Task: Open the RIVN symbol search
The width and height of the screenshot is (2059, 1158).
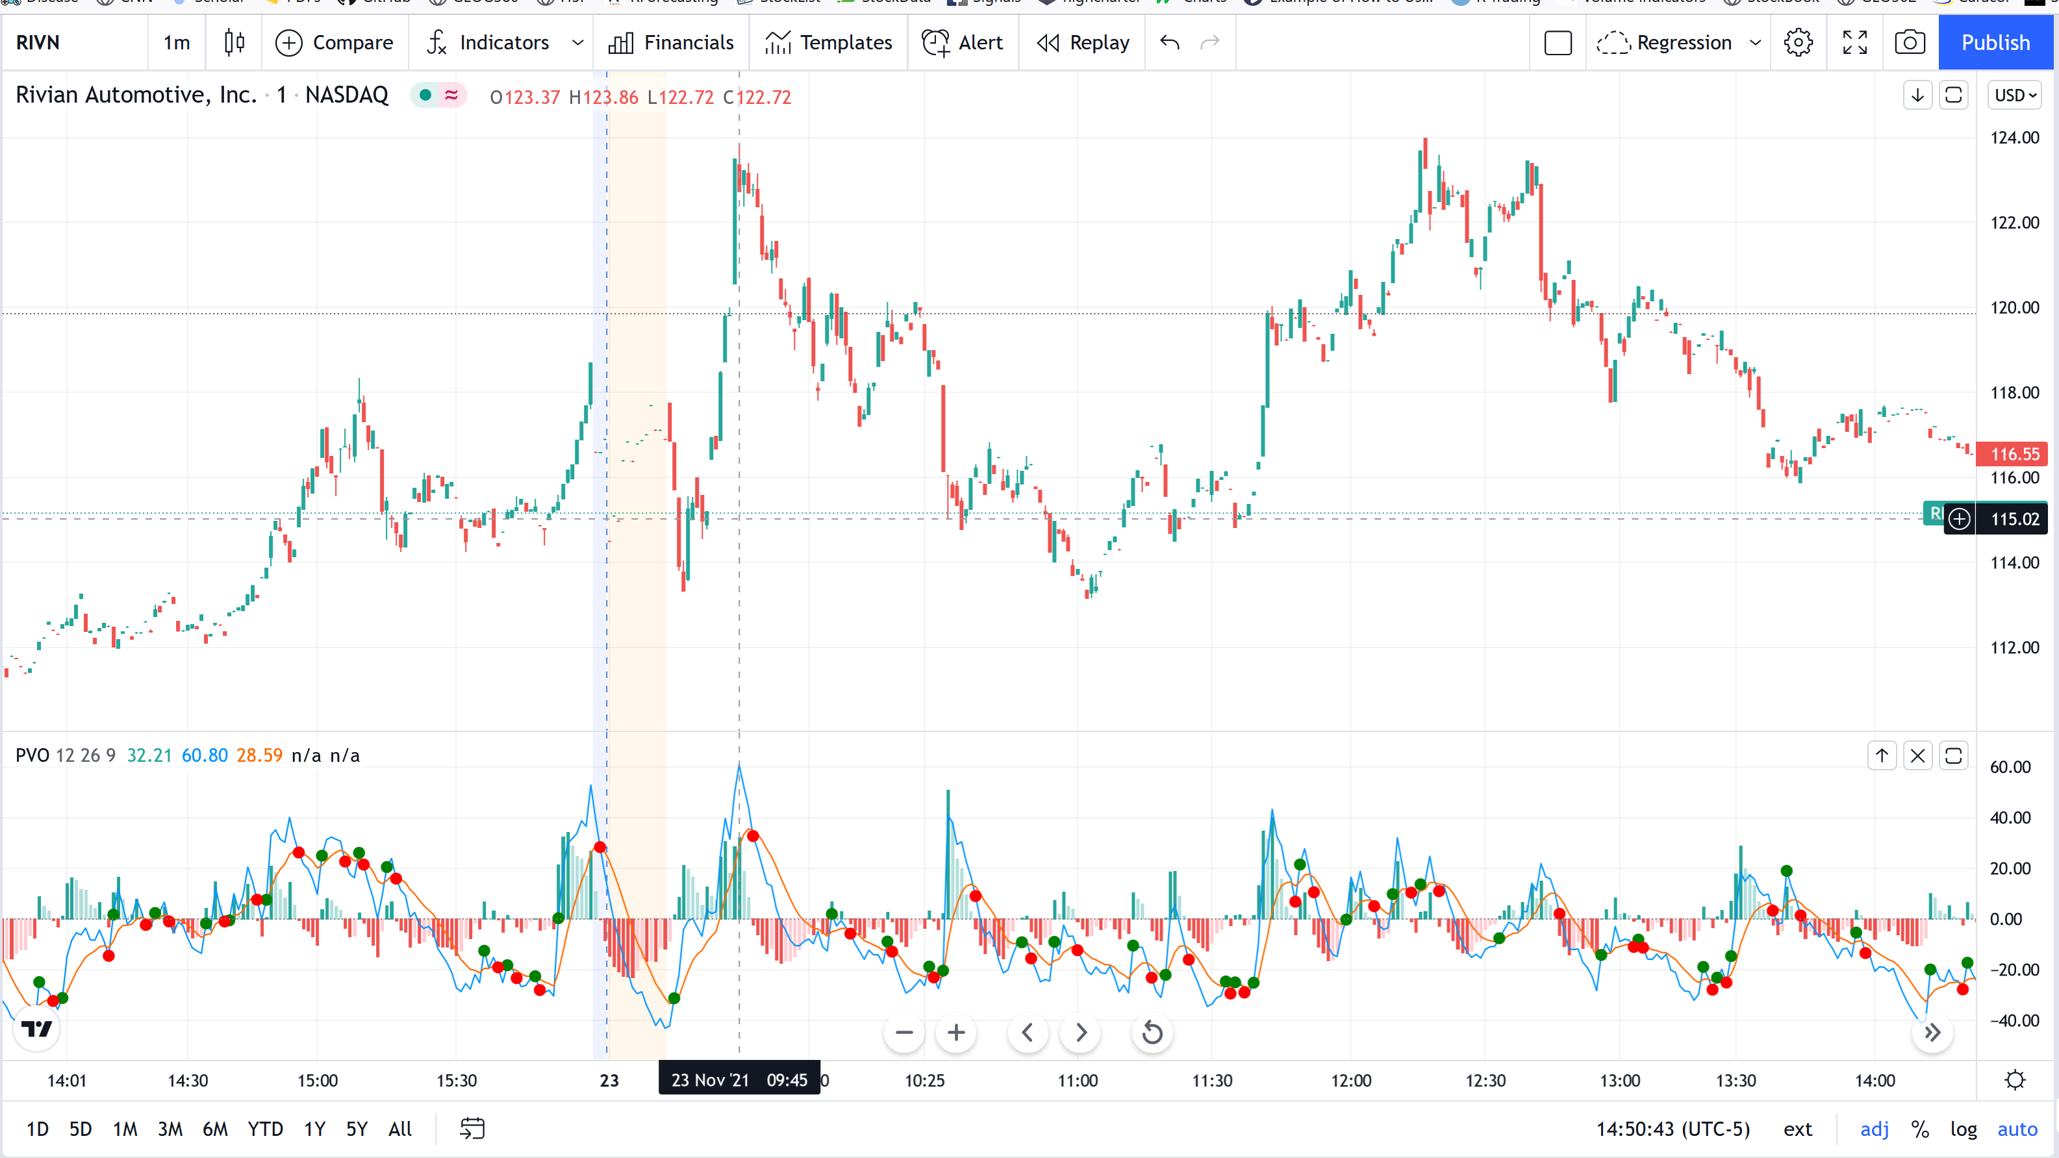Action: tap(38, 42)
